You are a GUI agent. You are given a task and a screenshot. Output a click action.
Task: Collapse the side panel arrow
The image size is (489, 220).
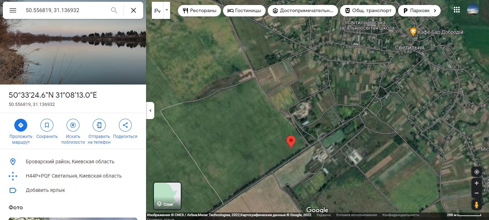[x=150, y=111]
